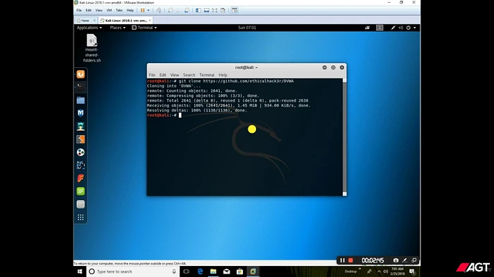This screenshot has height=277, width=494.
Task: Show all applications grid
Action: [80, 217]
